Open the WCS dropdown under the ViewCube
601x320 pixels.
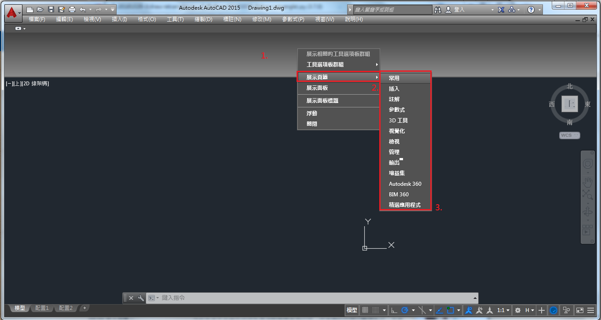point(569,135)
